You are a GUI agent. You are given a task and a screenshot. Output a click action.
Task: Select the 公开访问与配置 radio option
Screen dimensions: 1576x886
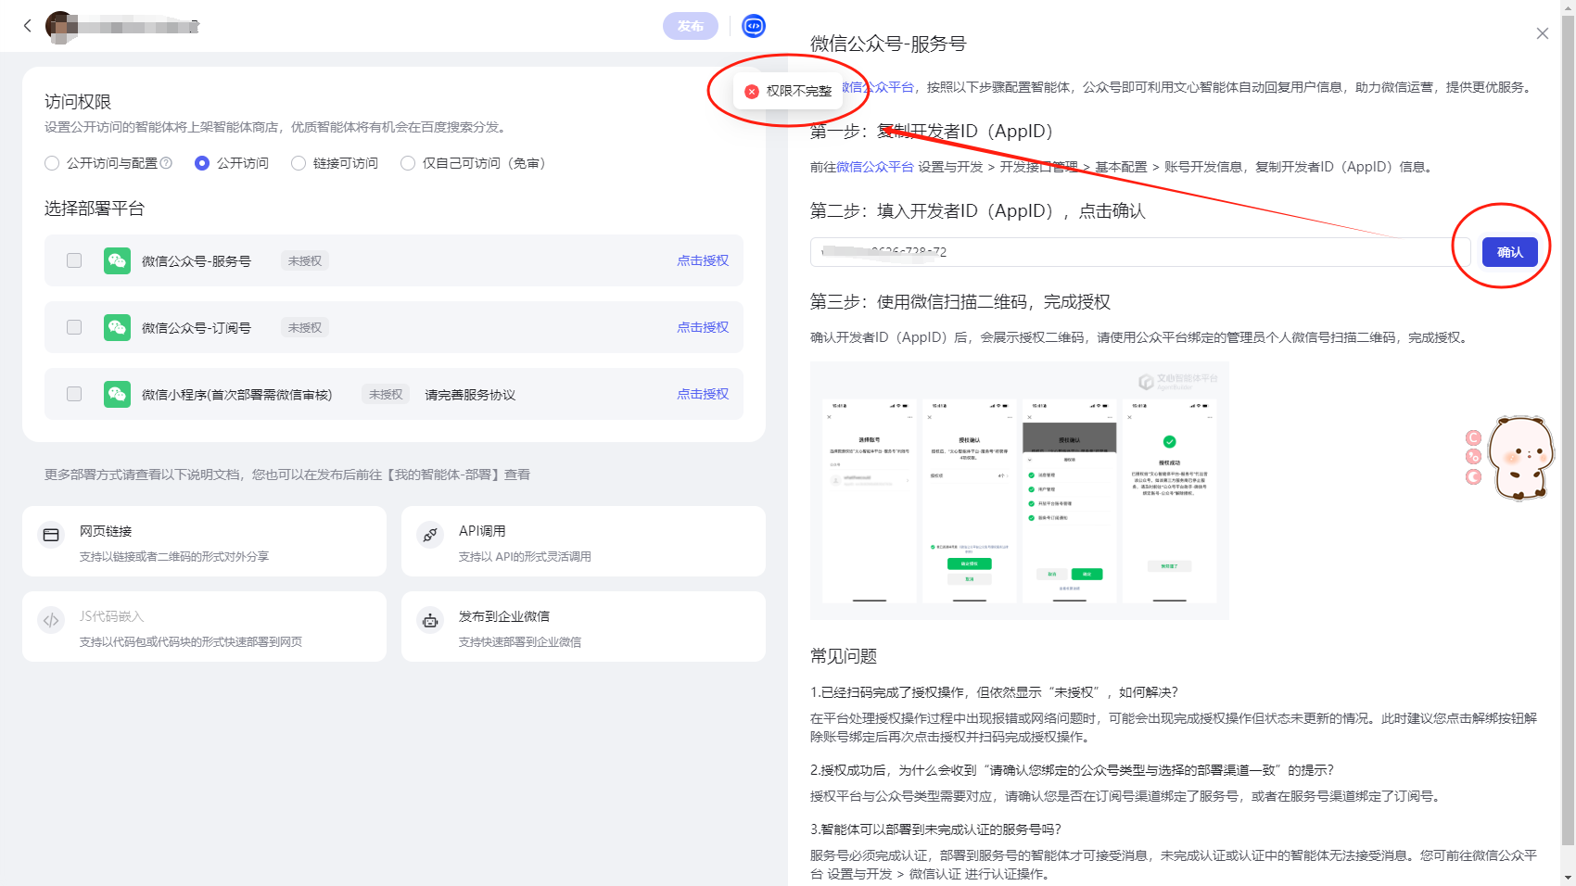[x=52, y=163]
